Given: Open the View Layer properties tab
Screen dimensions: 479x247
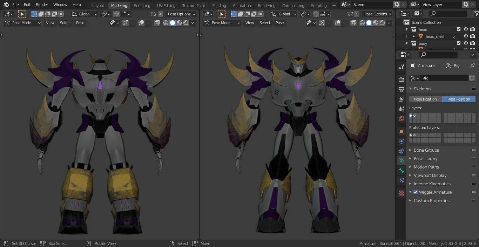Looking at the screenshot, I should tap(402, 99).
